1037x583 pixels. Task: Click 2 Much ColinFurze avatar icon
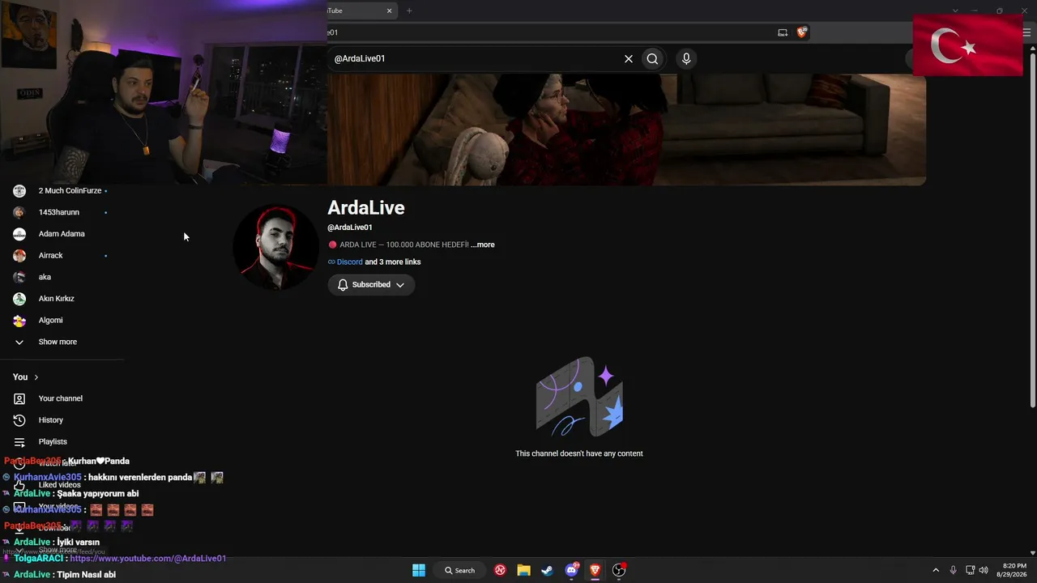19,191
